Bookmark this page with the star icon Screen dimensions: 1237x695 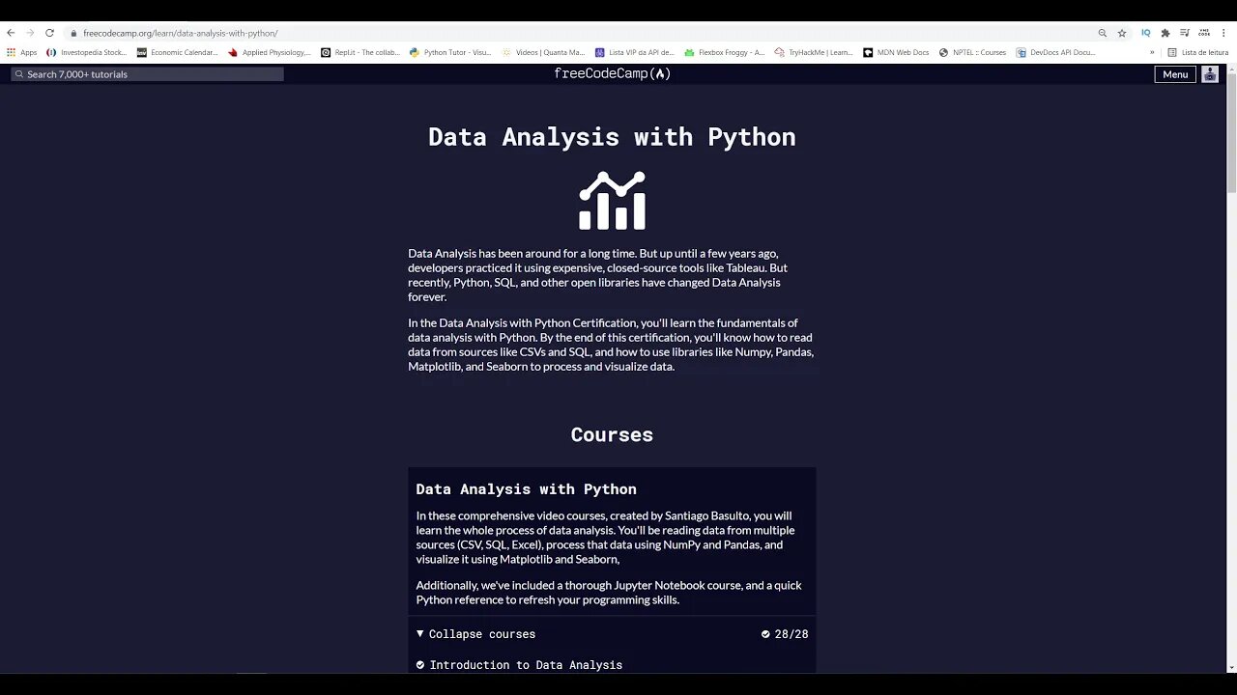pos(1122,33)
